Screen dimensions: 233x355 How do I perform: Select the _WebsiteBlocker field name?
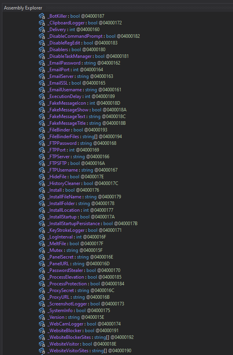[x=64, y=331]
